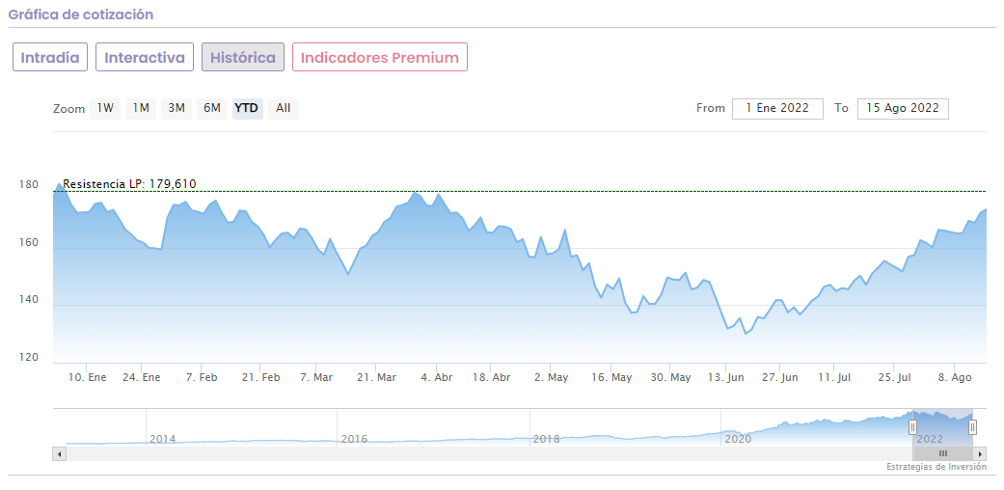Click the navigator scrollbar thumb
This screenshot has width=1004, height=490.
click(942, 453)
